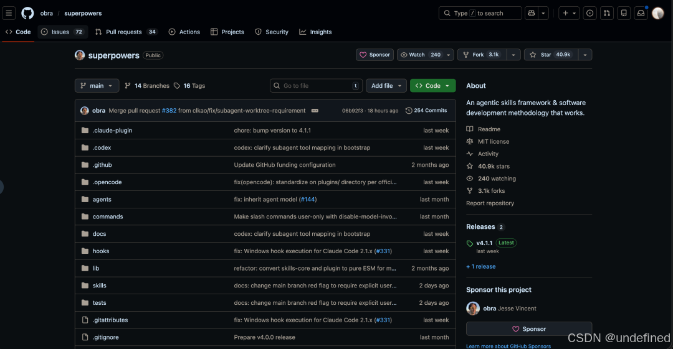View the 40.9k stars link
This screenshot has height=349, width=673.
point(494,166)
